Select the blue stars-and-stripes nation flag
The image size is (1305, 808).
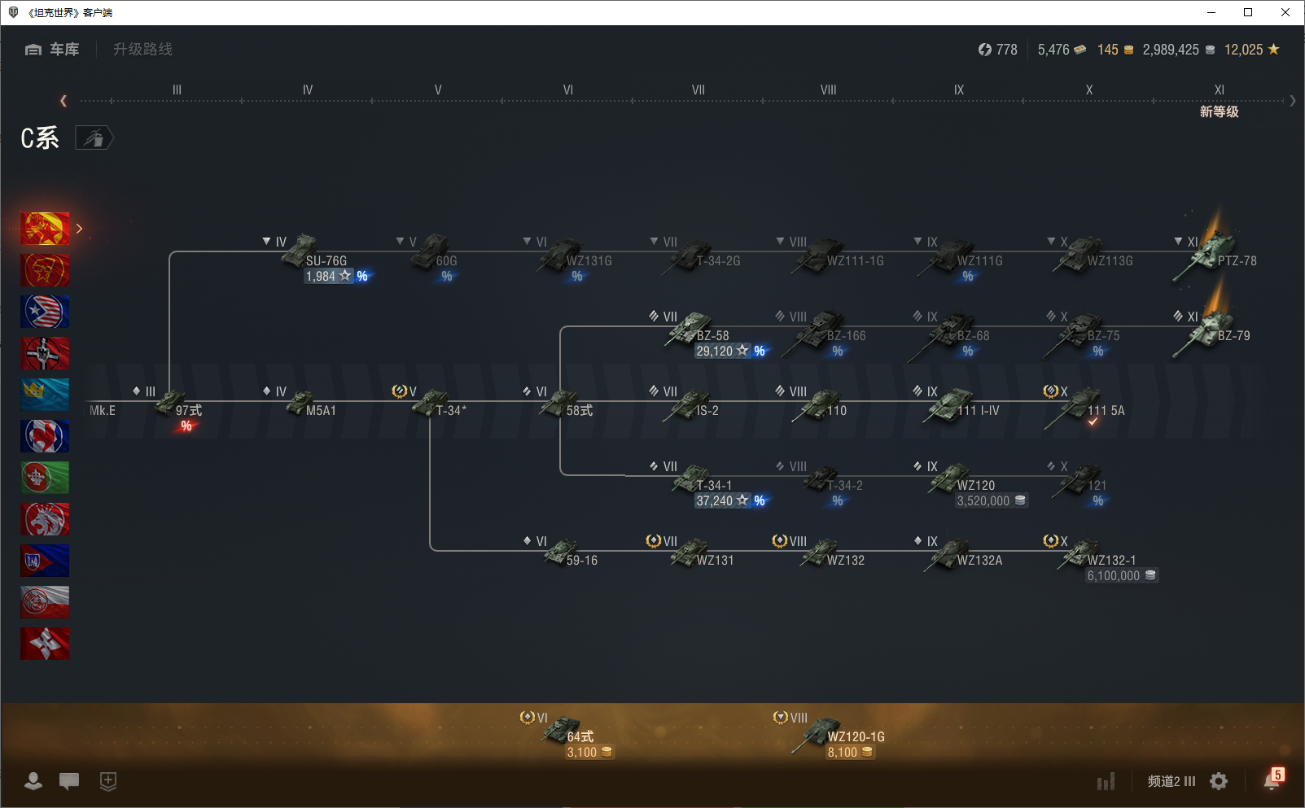coord(45,312)
